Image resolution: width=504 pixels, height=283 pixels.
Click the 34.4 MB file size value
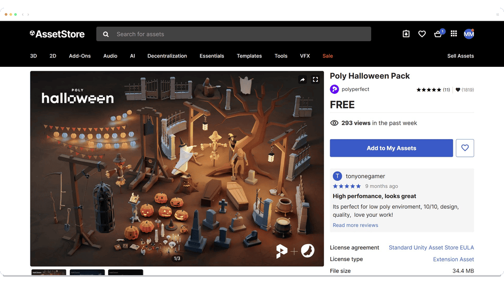(463, 271)
